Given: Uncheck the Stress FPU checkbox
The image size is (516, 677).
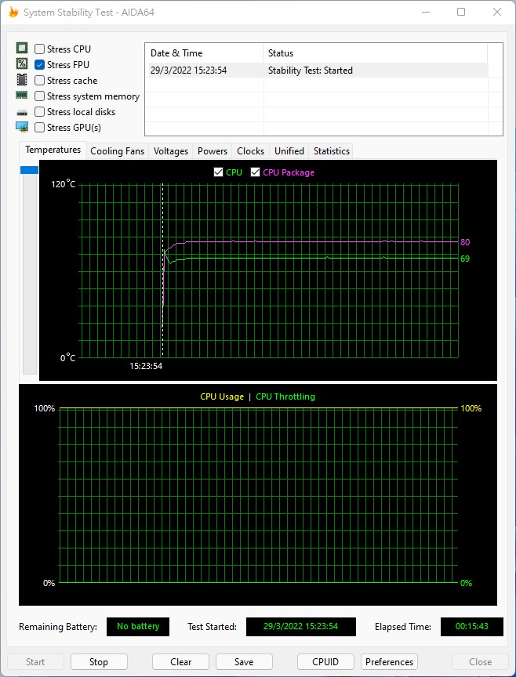Looking at the screenshot, I should pyautogui.click(x=39, y=65).
